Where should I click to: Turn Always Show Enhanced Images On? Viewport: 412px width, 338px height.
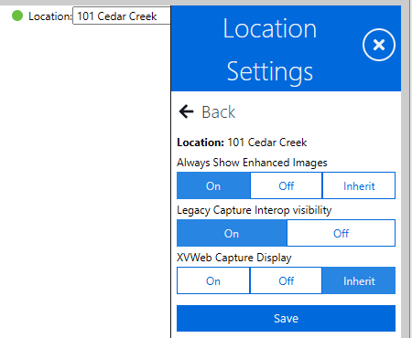click(x=213, y=185)
